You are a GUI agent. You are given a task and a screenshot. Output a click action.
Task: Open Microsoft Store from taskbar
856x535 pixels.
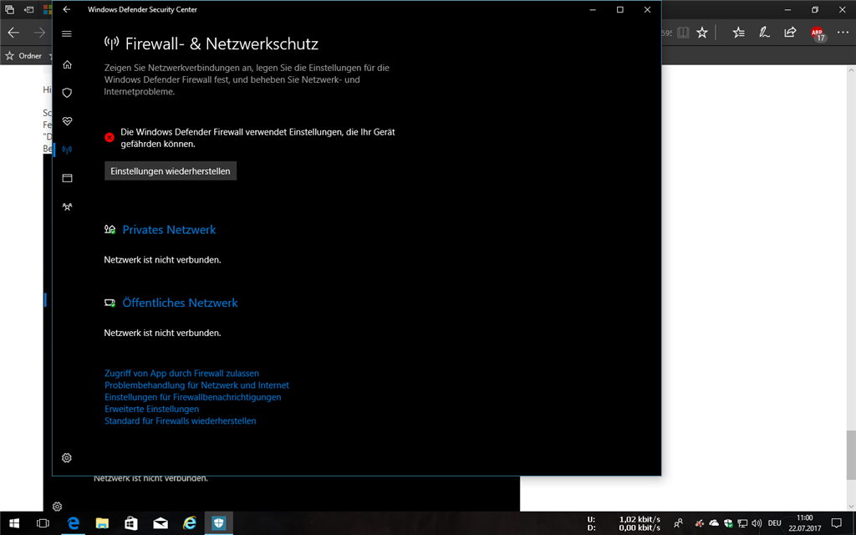131,523
